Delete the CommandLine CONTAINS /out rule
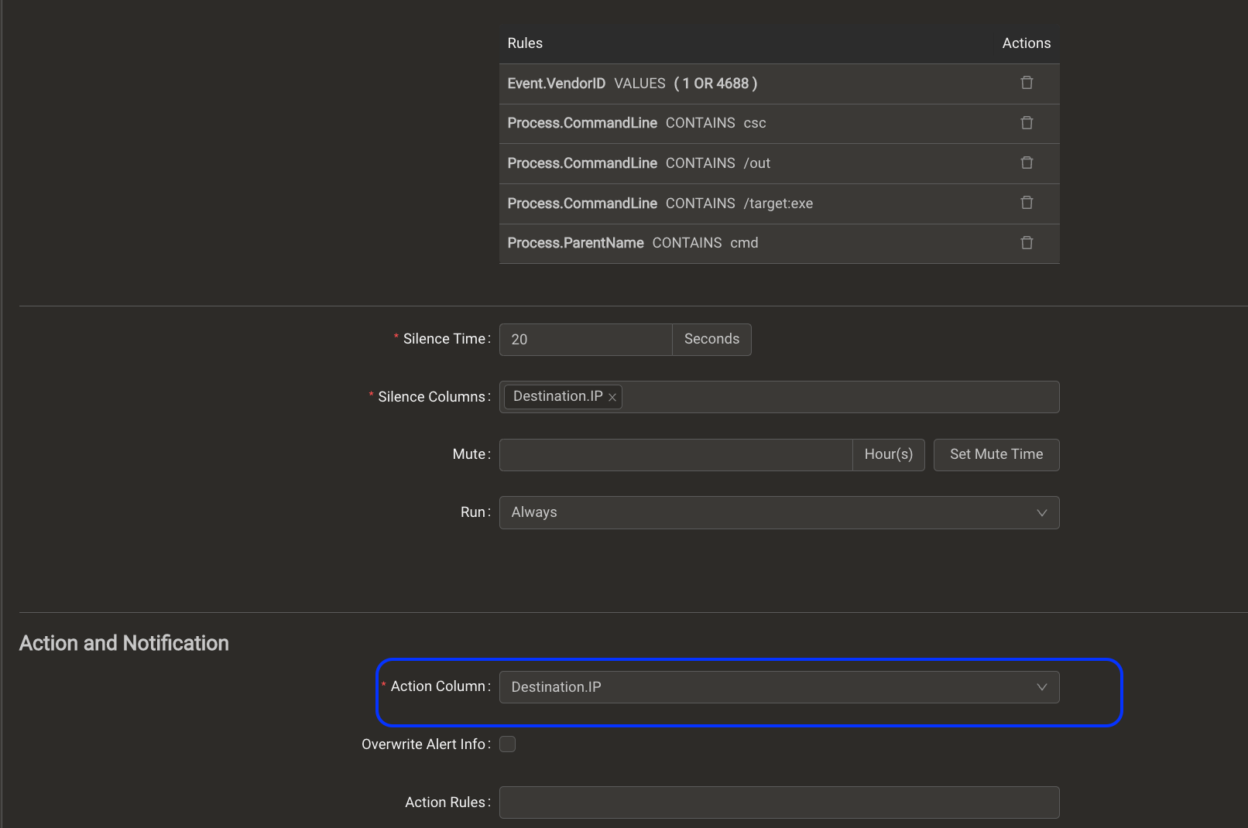This screenshot has height=828, width=1248. click(1027, 163)
